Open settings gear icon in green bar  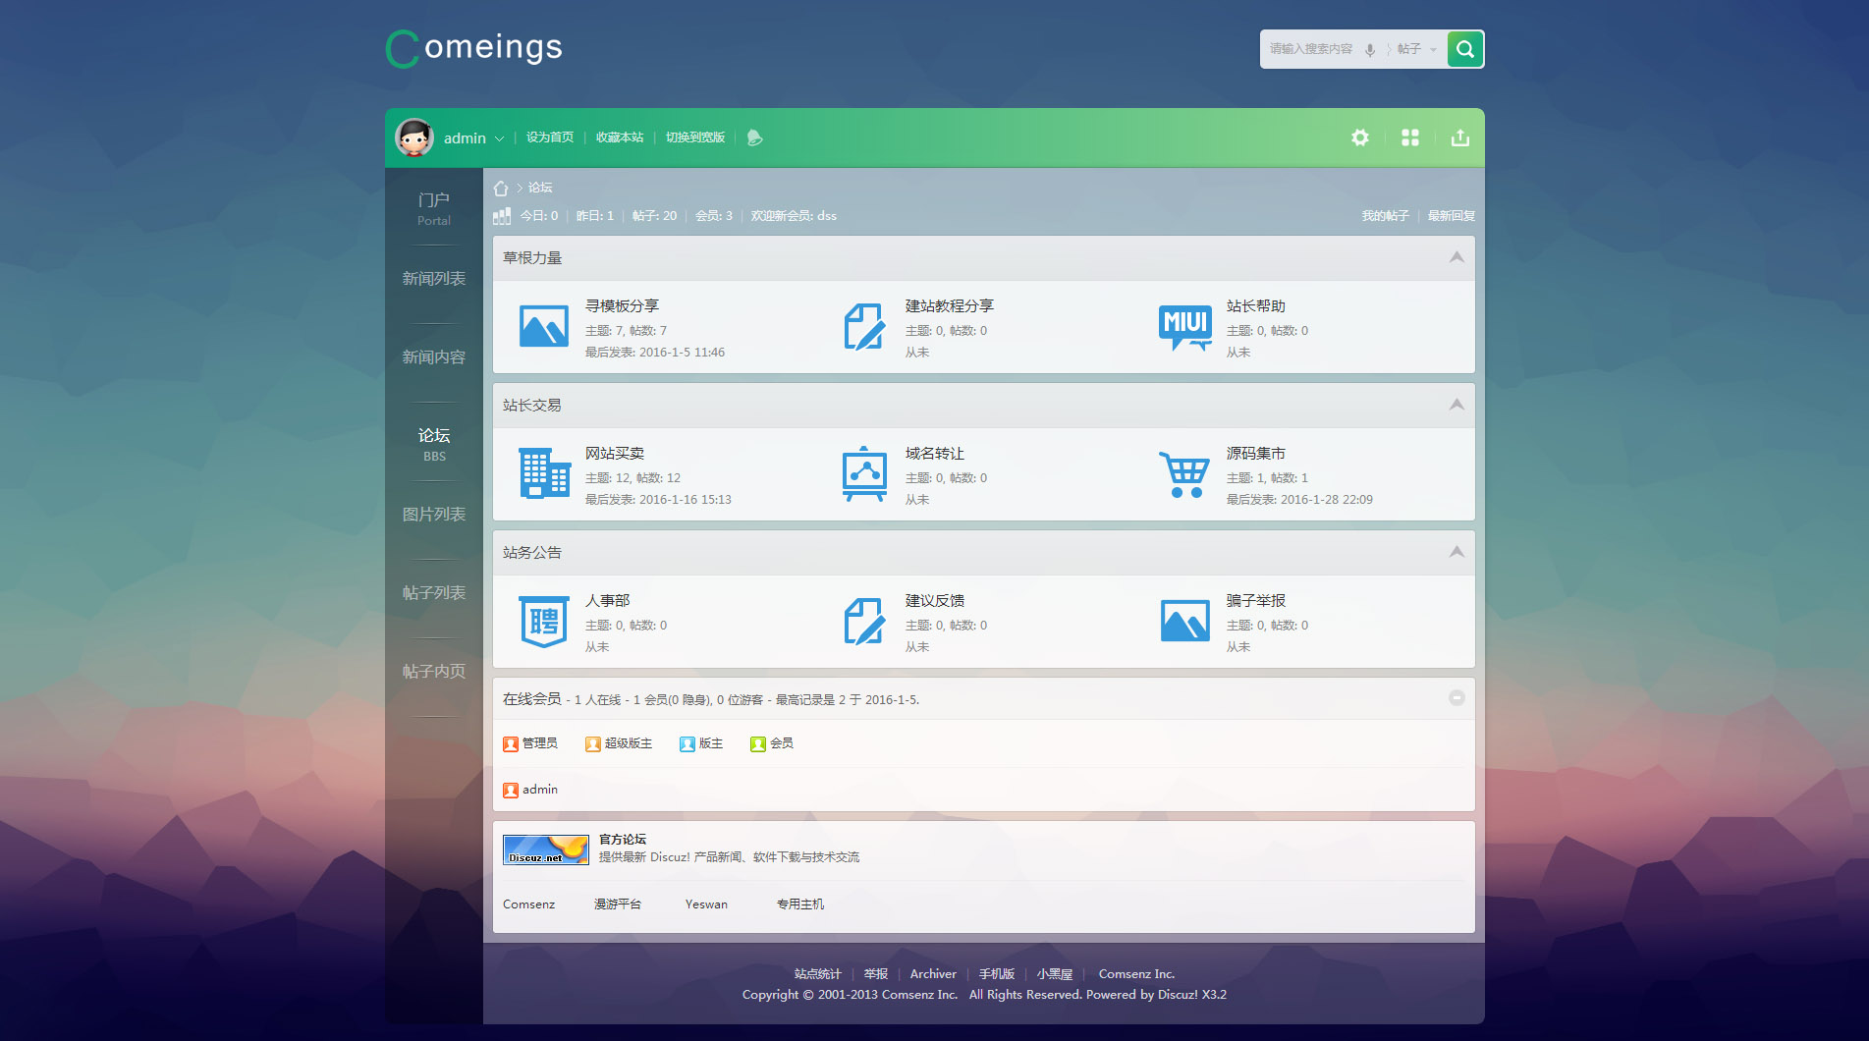click(1359, 137)
